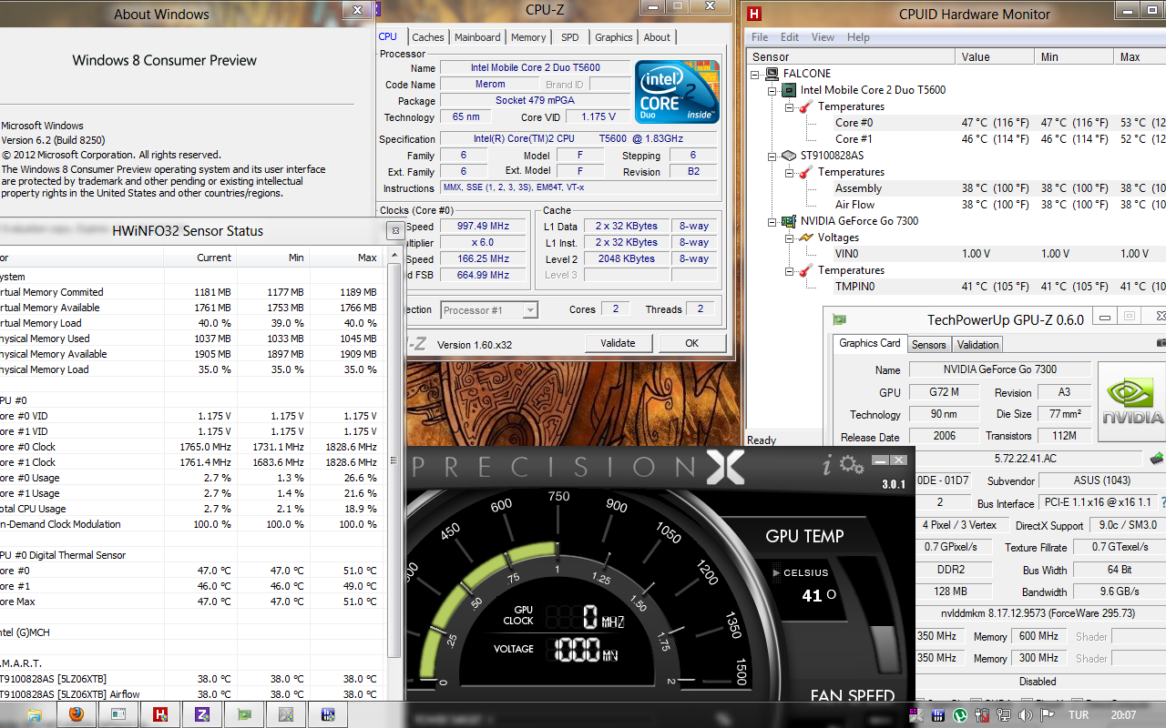Image resolution: width=1166 pixels, height=728 pixels.
Task: Open the CPU-Z Memory tab
Action: (x=528, y=37)
